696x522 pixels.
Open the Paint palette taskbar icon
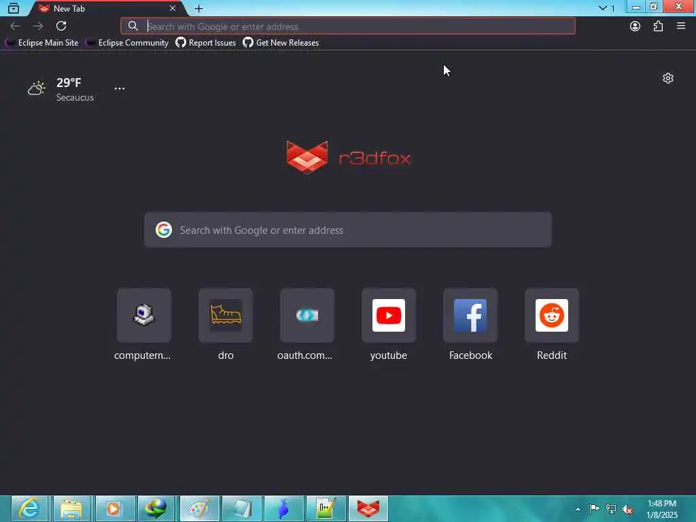199,508
